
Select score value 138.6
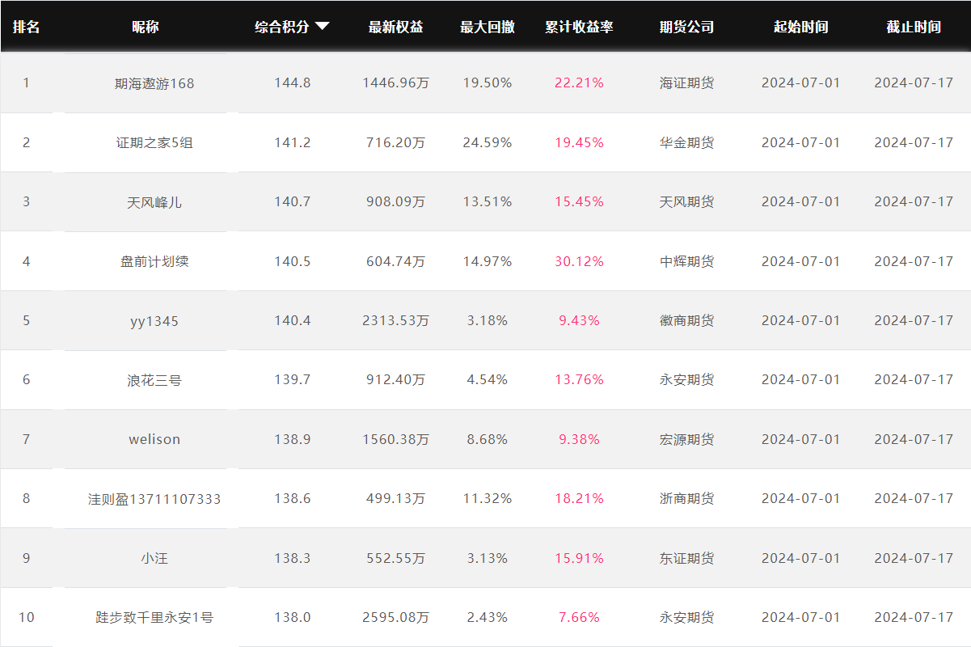(x=292, y=498)
